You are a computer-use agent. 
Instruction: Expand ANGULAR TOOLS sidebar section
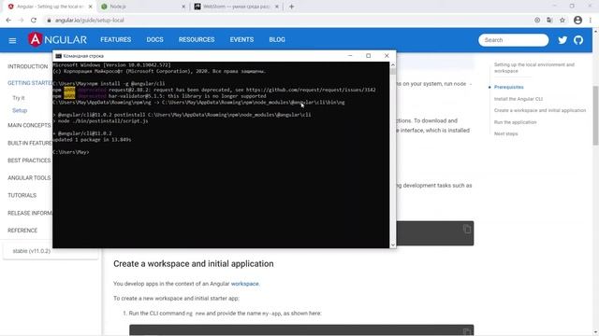(x=29, y=178)
